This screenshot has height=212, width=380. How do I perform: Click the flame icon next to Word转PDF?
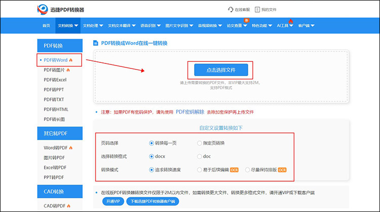pyautogui.click(x=71, y=148)
